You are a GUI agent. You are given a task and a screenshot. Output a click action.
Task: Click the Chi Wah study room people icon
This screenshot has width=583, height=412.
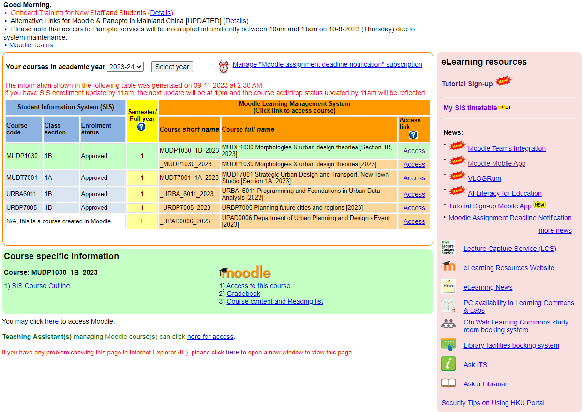coord(448,325)
